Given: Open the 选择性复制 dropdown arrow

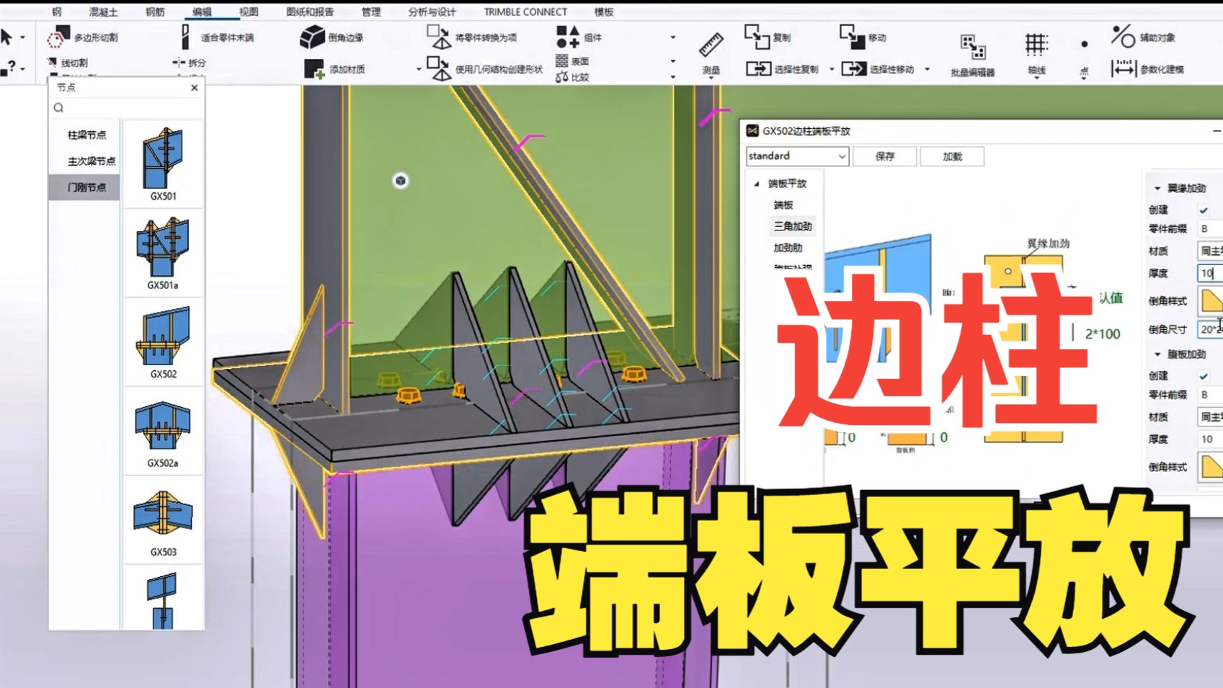Looking at the screenshot, I should pyautogui.click(x=831, y=69).
